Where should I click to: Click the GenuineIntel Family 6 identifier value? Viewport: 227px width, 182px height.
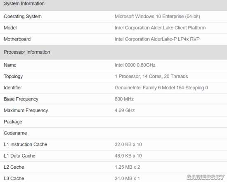161,88
